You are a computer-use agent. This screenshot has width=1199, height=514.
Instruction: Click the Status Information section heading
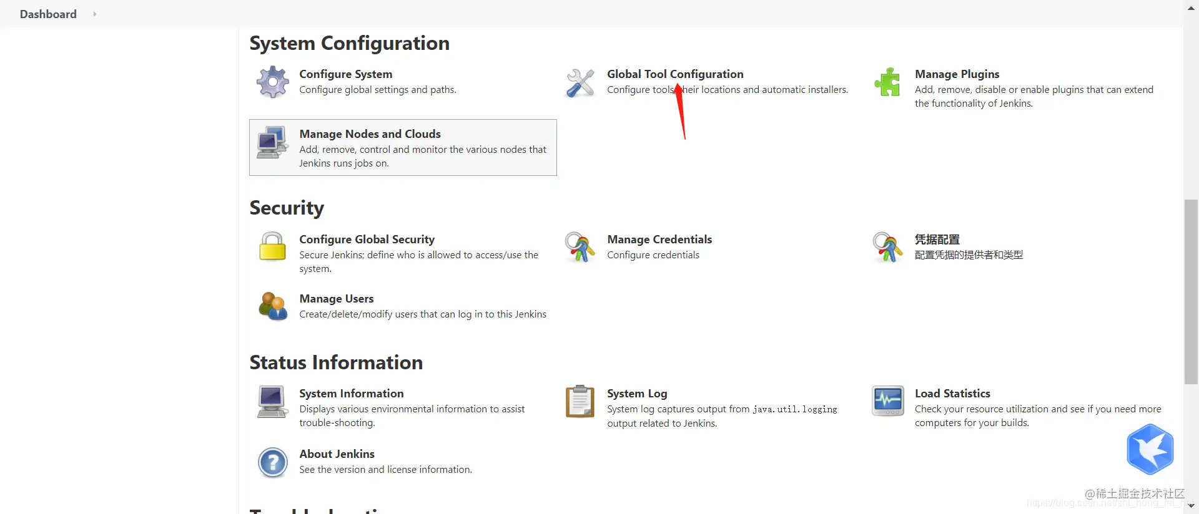(336, 362)
